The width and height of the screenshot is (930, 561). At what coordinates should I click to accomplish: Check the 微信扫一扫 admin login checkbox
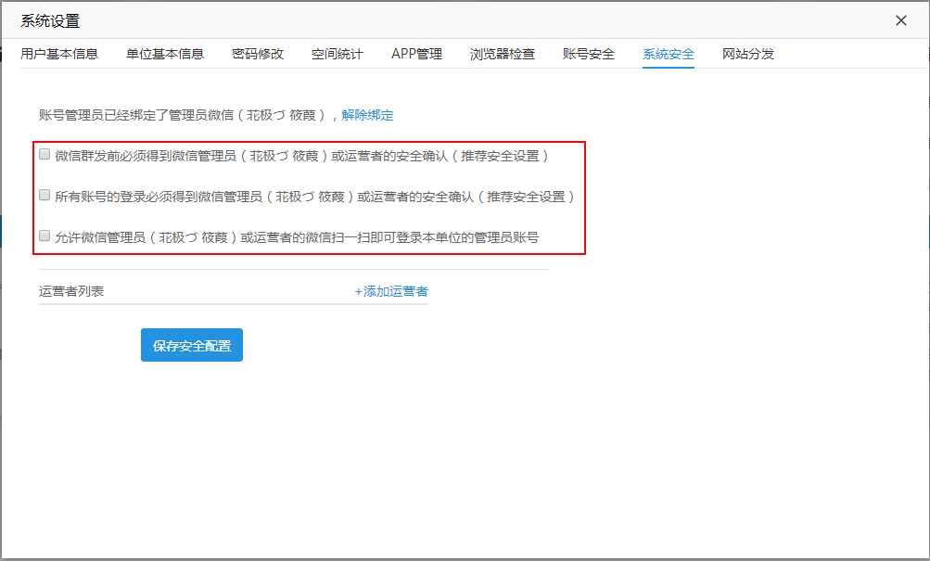(45, 236)
